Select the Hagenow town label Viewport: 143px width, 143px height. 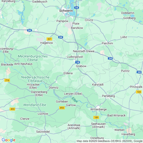[47, 43]
